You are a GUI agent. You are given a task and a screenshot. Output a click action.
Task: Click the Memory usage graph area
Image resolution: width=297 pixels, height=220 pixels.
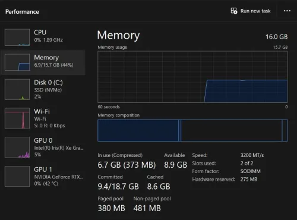[x=192, y=77]
